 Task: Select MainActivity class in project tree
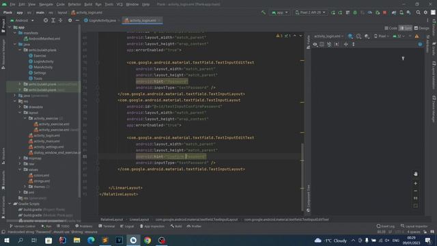coord(41,67)
